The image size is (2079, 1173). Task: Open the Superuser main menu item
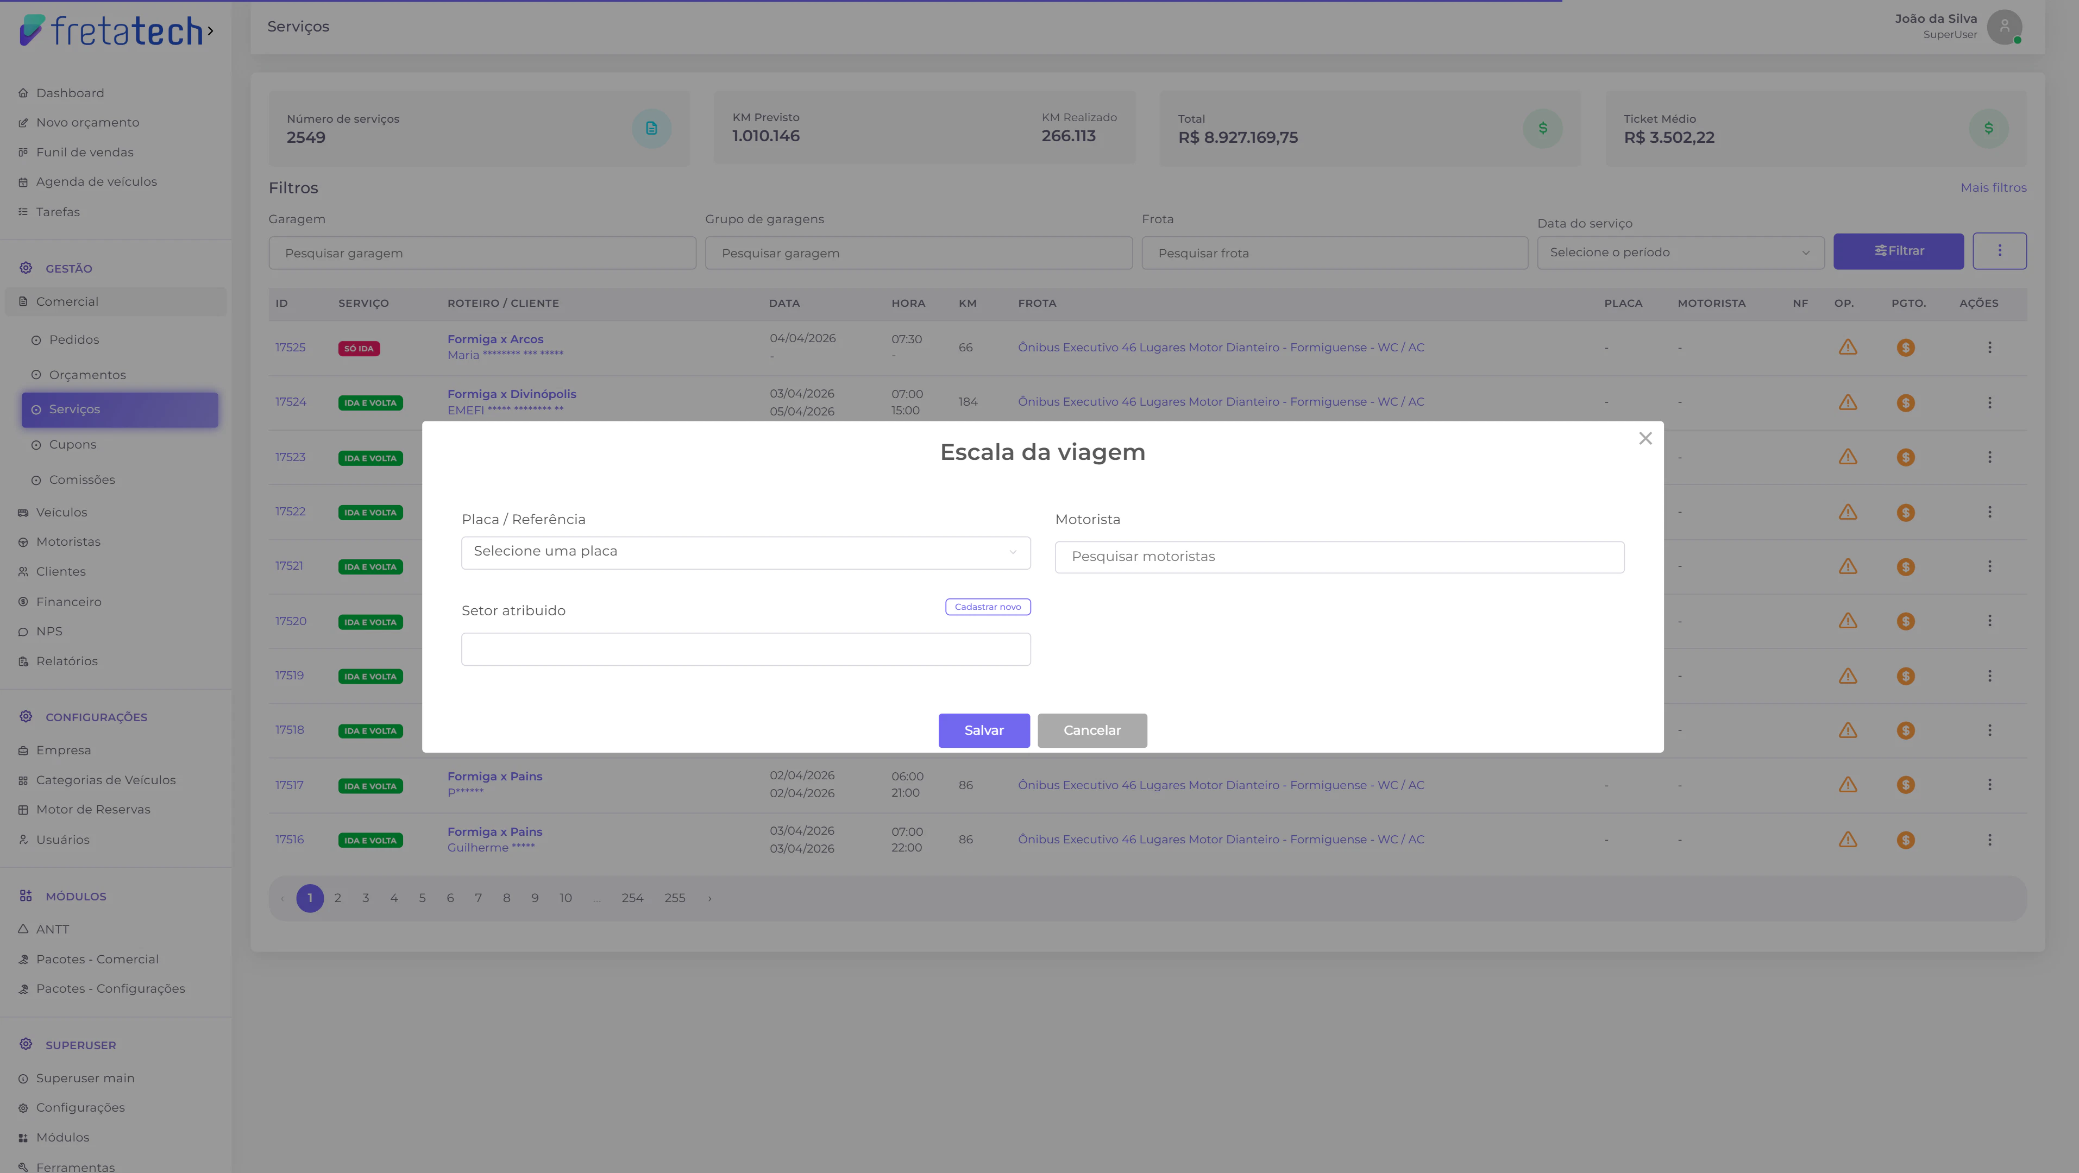point(85,1078)
